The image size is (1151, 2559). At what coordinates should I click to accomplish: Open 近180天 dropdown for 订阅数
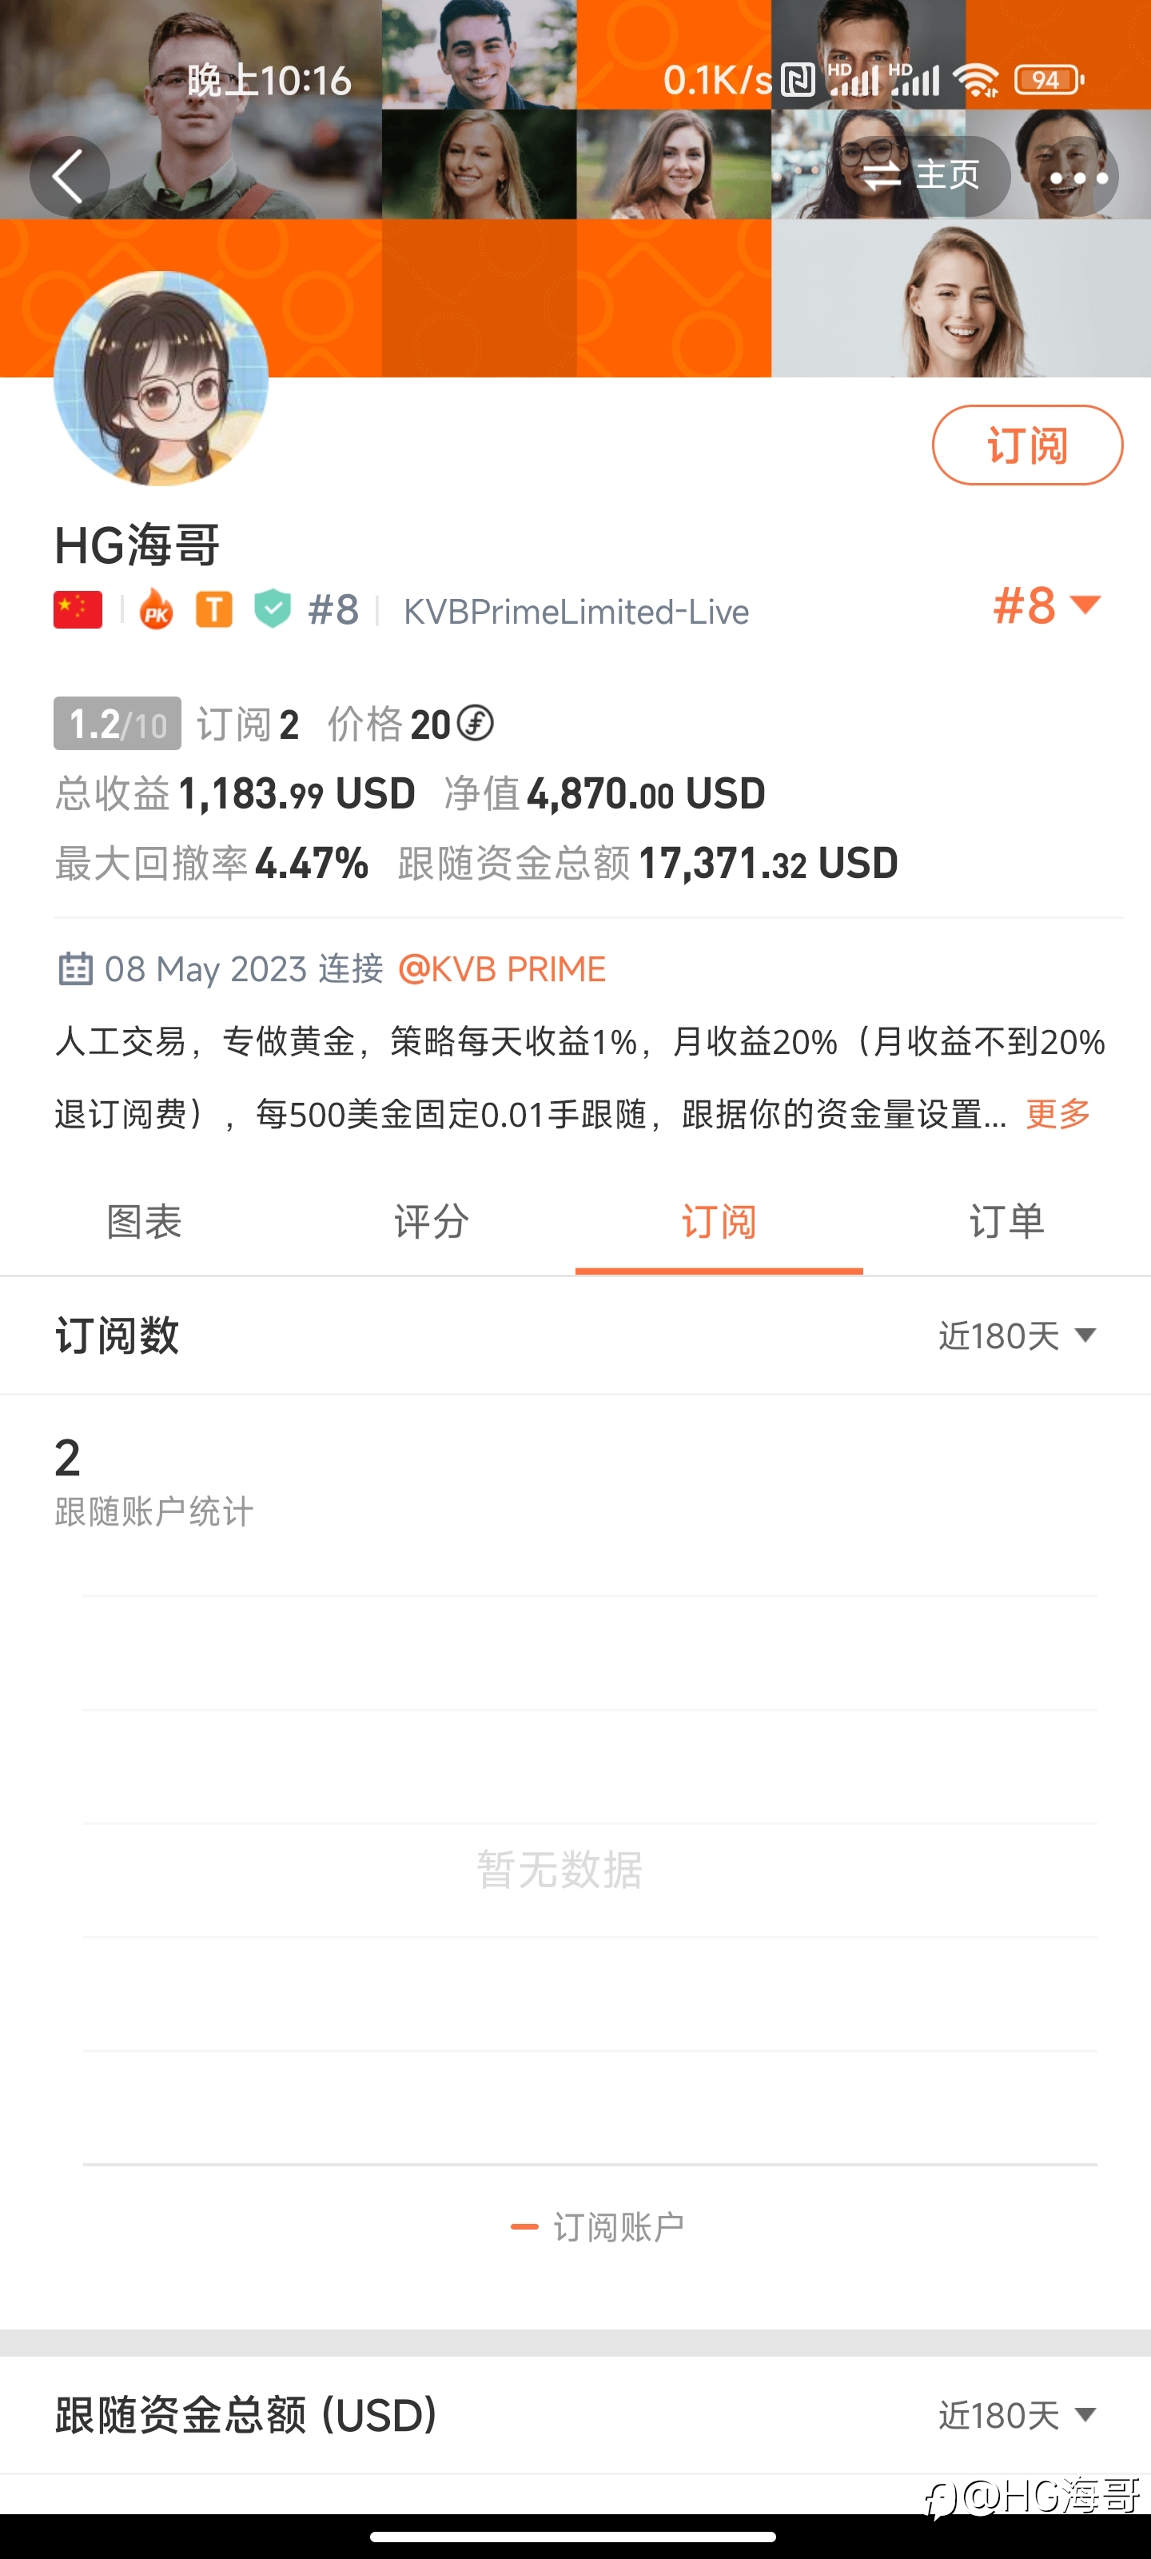(x=1017, y=1335)
